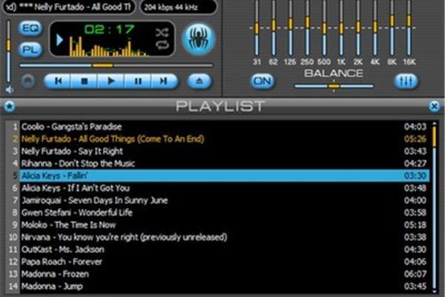The width and height of the screenshot is (445, 297).
Task: Select Alicia Keys - Fallin'
Action: (224, 176)
